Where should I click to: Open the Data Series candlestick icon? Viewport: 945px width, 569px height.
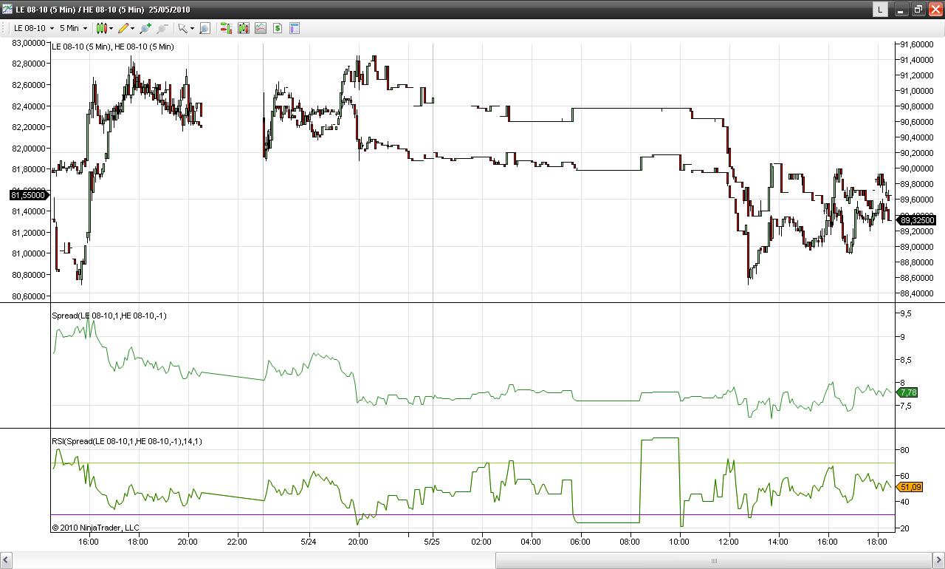[x=244, y=28]
